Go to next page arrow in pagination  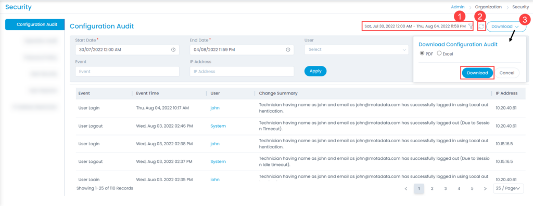(485, 188)
